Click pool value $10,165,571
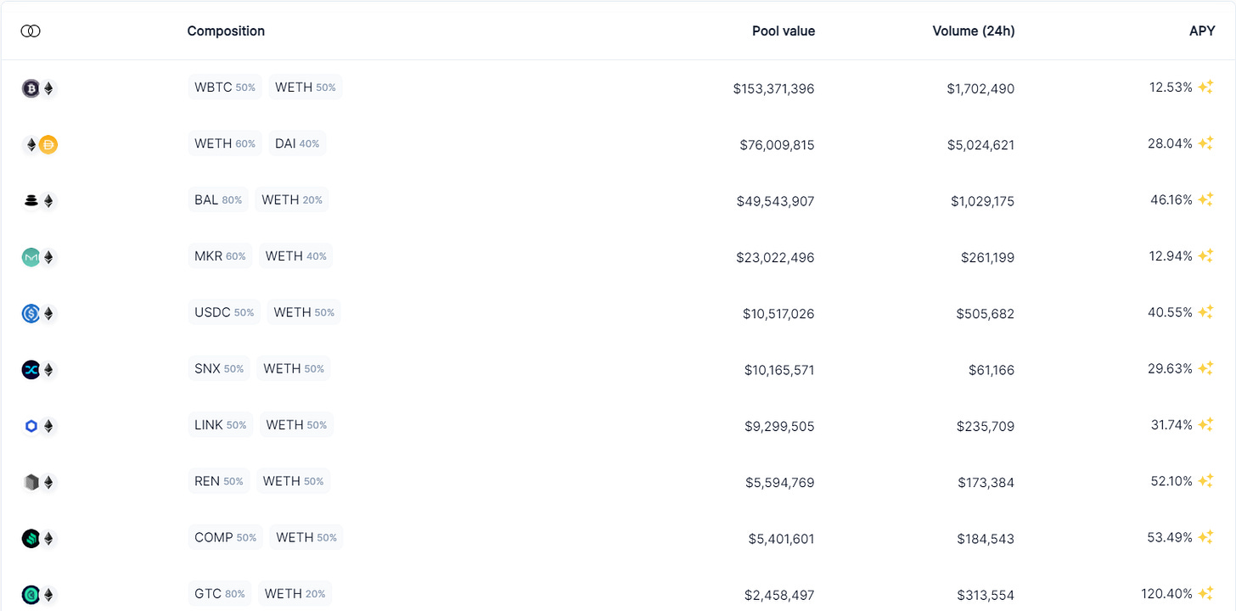Viewport: 1236px width, 611px height. click(778, 370)
